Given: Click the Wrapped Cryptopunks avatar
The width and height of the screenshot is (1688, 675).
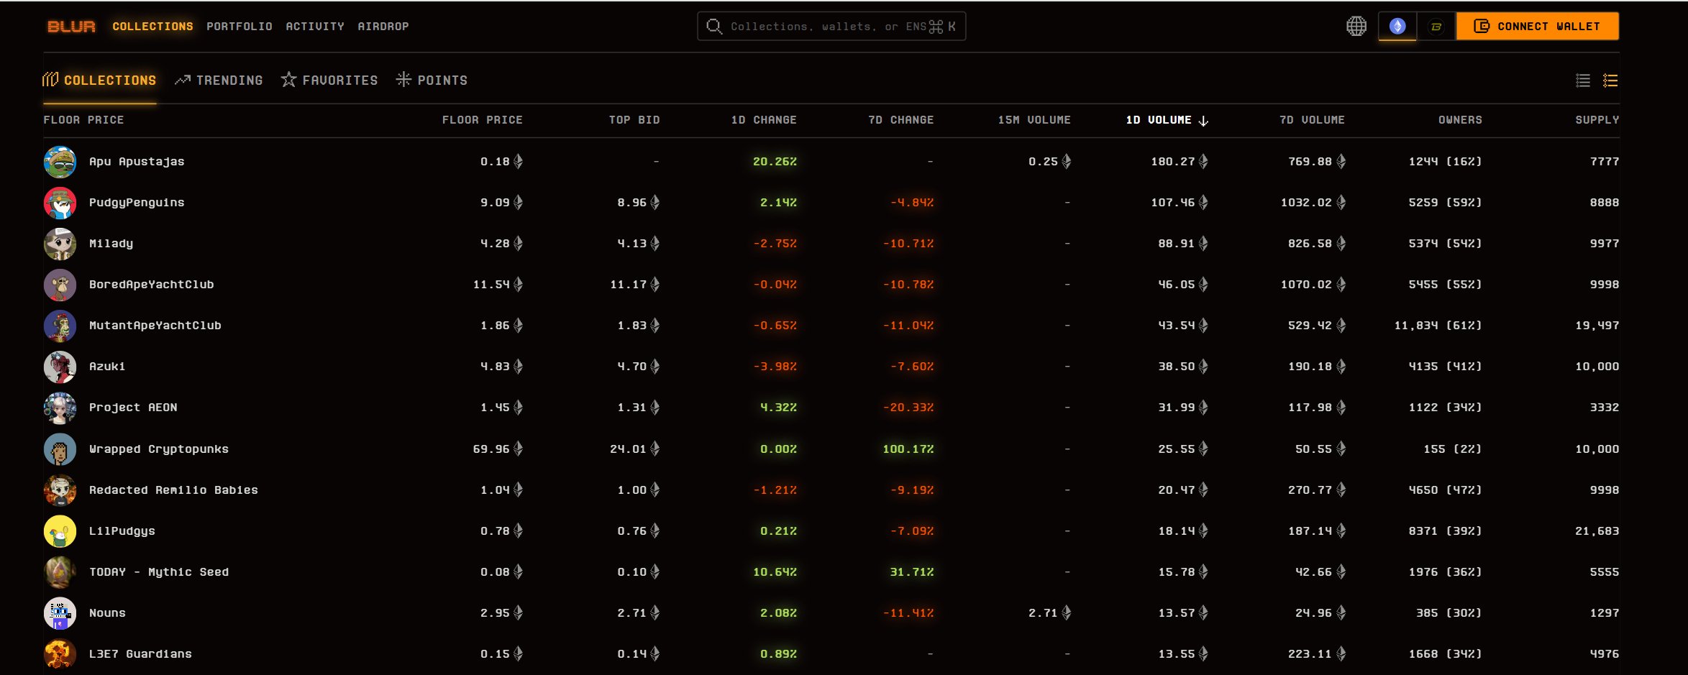Looking at the screenshot, I should point(60,449).
